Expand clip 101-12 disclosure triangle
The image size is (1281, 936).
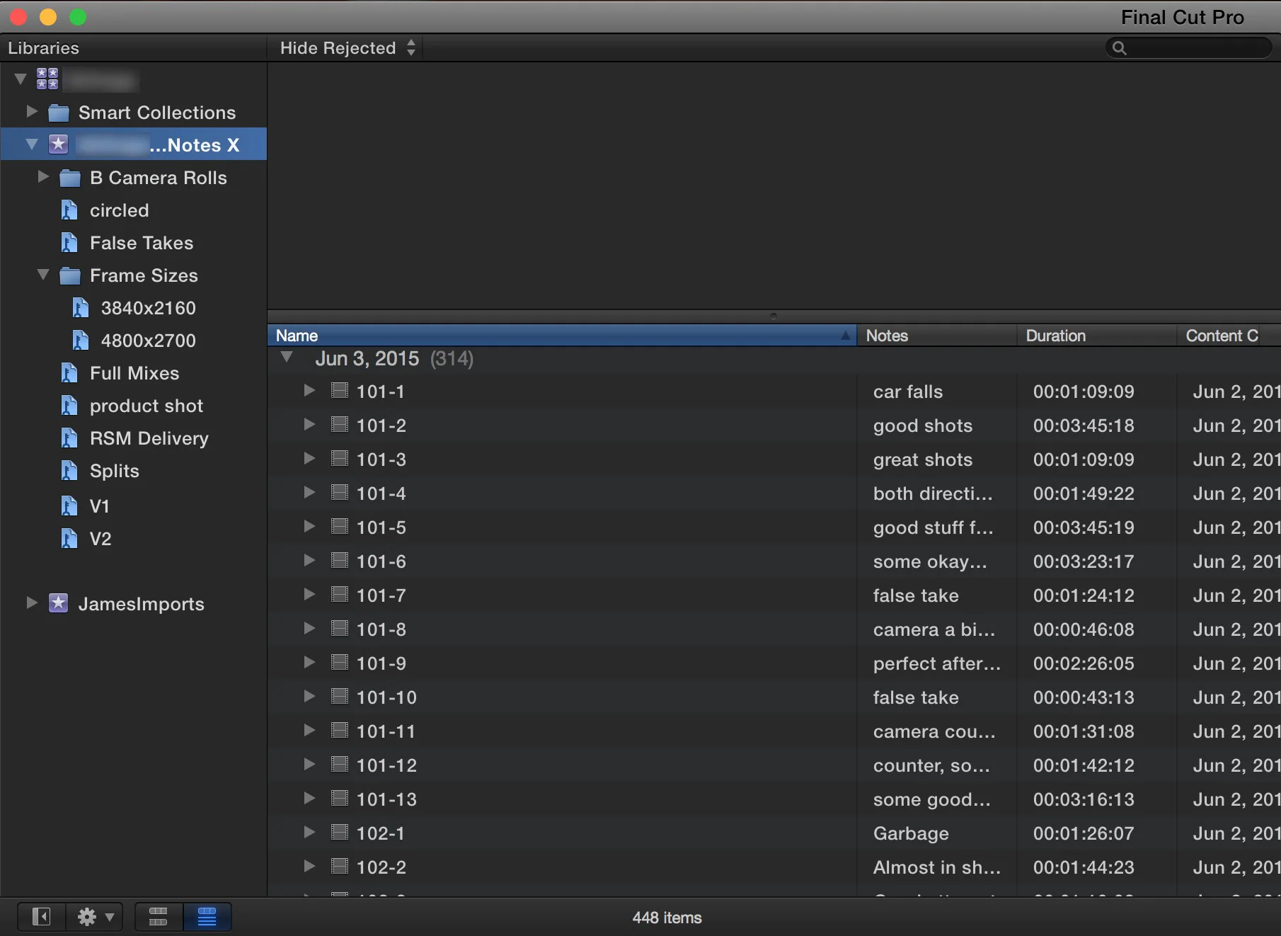309,764
